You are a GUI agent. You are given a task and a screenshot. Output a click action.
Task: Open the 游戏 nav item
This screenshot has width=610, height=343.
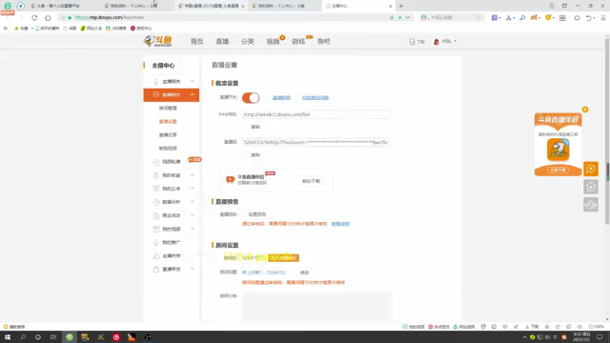(x=298, y=41)
